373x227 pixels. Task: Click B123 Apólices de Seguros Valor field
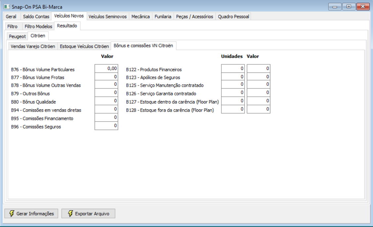pyautogui.click(x=258, y=77)
